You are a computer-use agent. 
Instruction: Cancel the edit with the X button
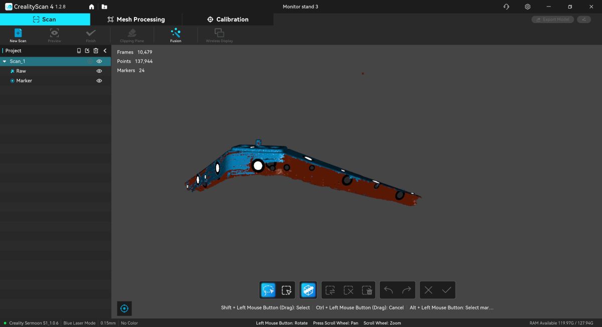(x=428, y=290)
